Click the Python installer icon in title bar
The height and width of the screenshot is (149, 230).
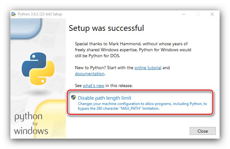point(14,14)
